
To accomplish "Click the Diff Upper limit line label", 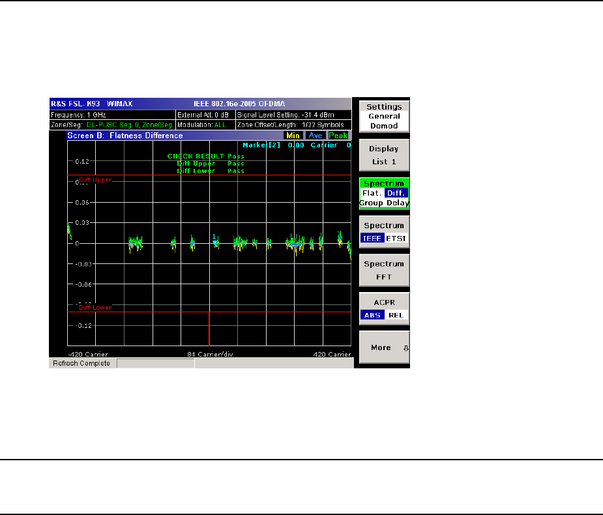I will click(x=95, y=180).
